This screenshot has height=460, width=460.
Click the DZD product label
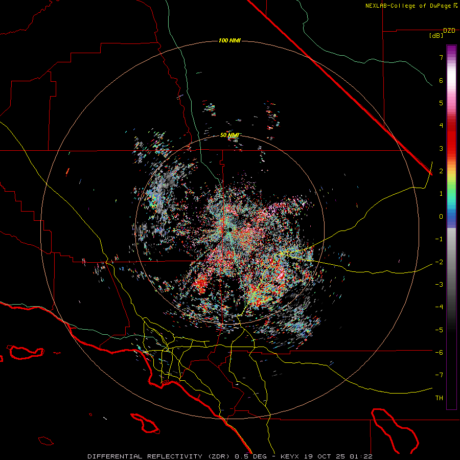449,31
